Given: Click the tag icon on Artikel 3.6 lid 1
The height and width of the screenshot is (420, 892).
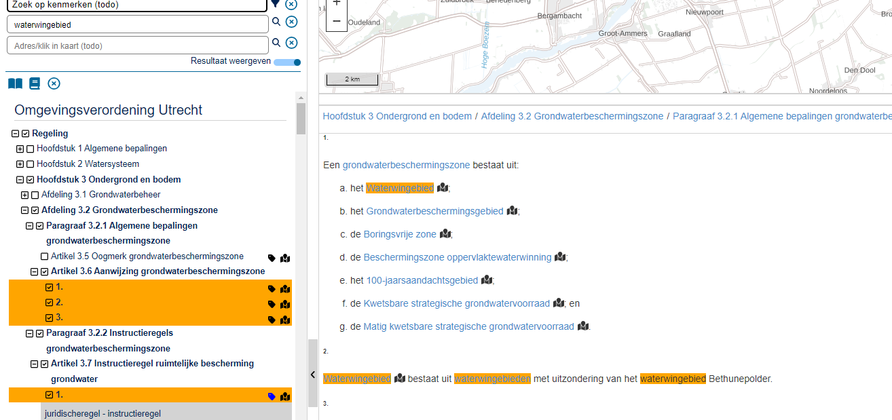Looking at the screenshot, I should point(272,288).
